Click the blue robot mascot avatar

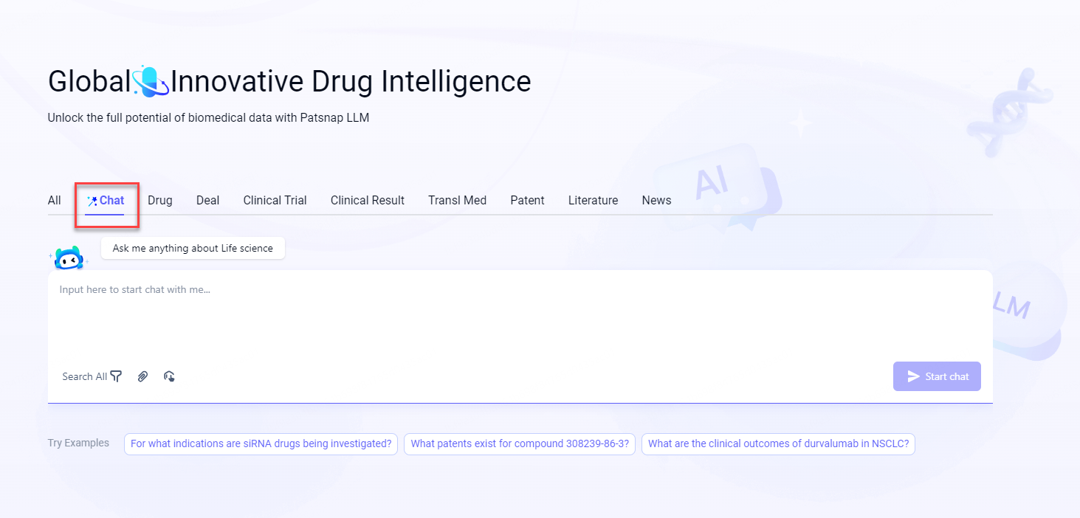[x=68, y=258]
